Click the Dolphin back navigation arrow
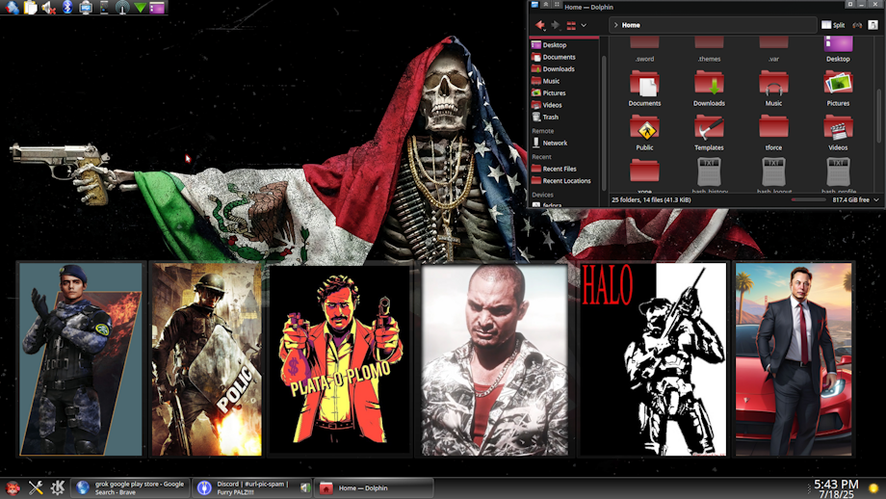 point(540,25)
